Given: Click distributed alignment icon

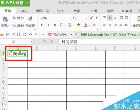Looking at the screenshot, I should (126, 25).
